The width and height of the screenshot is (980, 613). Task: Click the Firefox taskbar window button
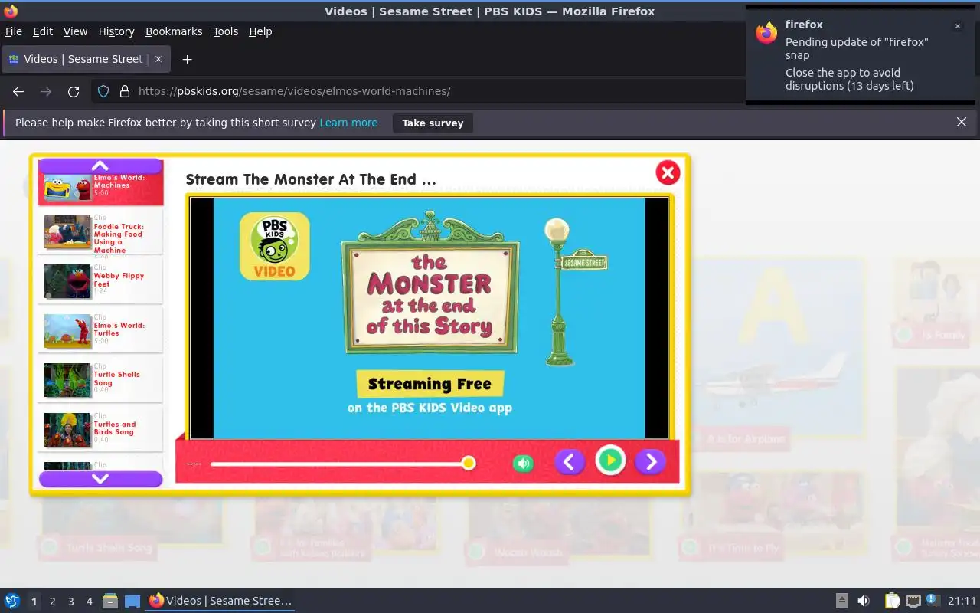click(220, 601)
